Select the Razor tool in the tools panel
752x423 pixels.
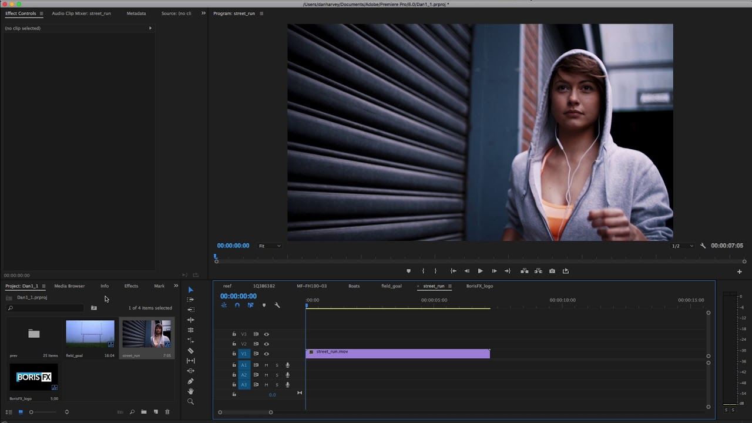coord(190,351)
